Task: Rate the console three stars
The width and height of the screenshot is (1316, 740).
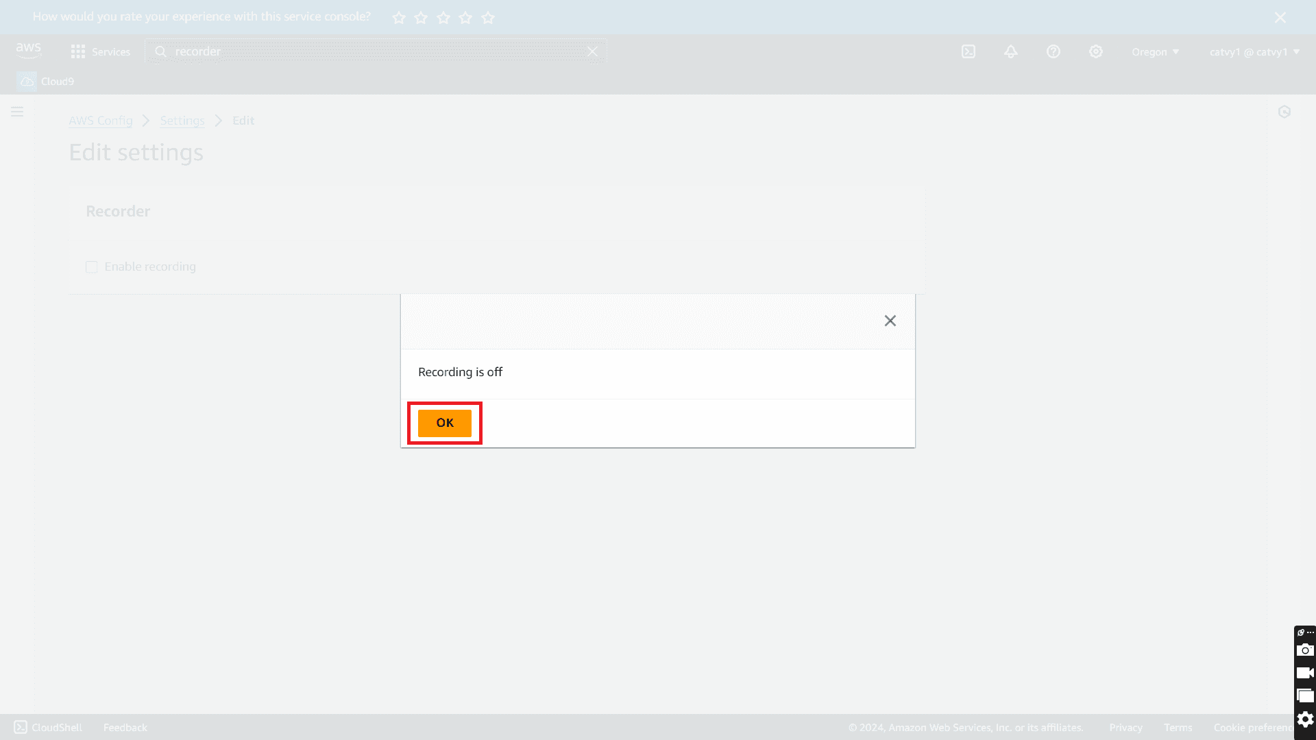Action: (x=443, y=18)
